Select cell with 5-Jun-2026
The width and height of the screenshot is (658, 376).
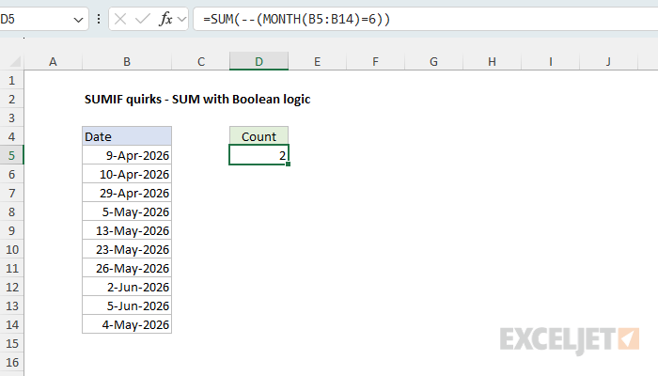coord(127,305)
